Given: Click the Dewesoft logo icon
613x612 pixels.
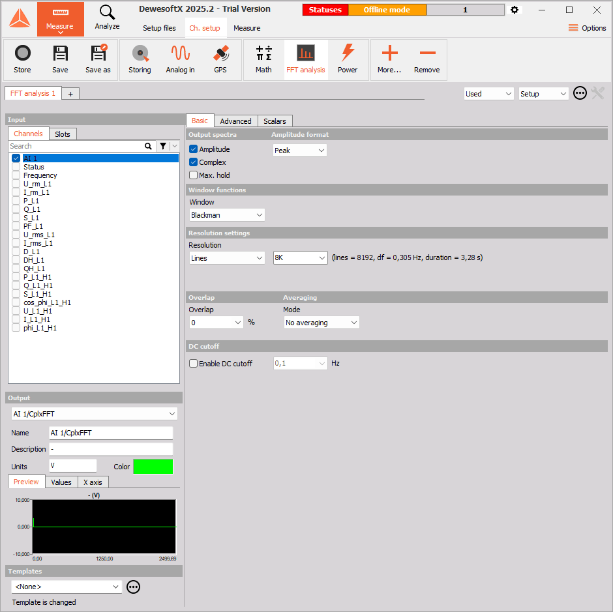Looking at the screenshot, I should 20,18.
